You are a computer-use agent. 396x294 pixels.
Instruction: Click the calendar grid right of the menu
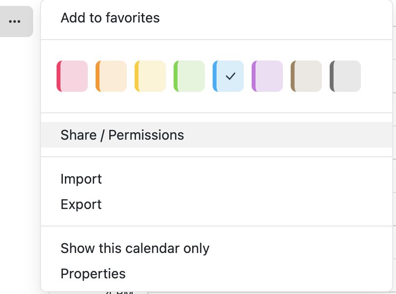(394, 147)
